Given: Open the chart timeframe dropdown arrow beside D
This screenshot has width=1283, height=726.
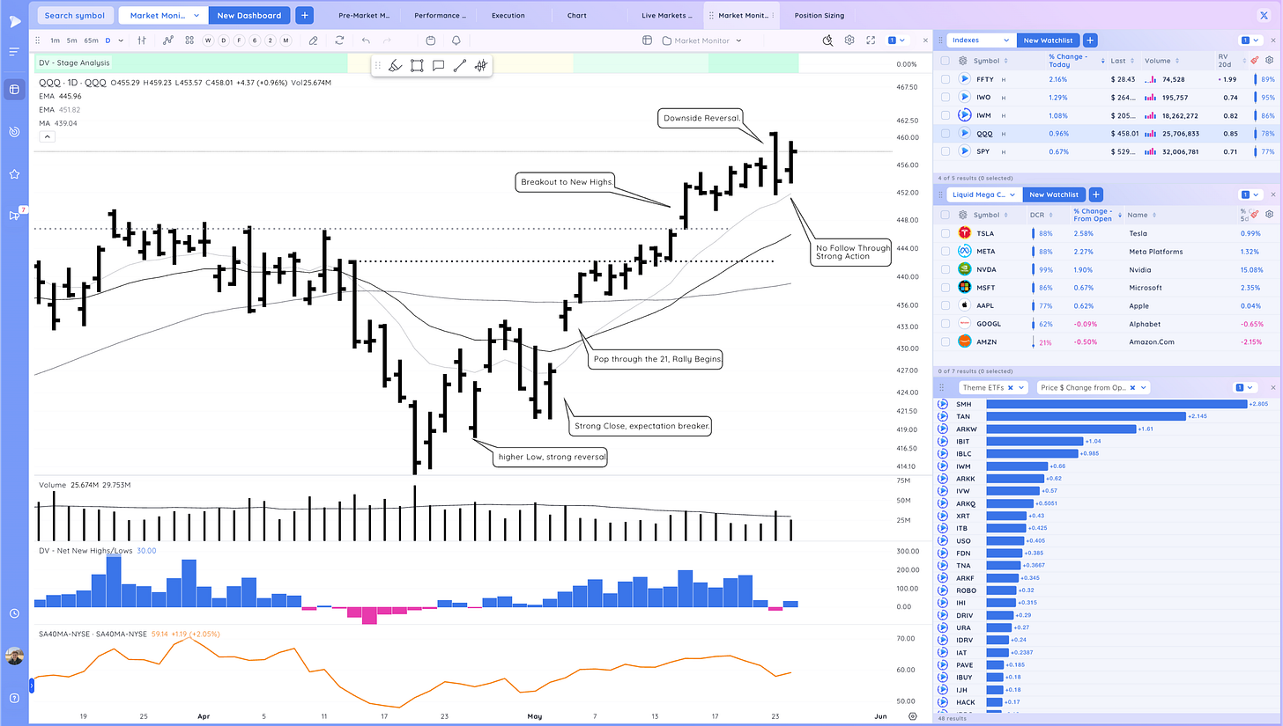Looking at the screenshot, I should pyautogui.click(x=119, y=40).
